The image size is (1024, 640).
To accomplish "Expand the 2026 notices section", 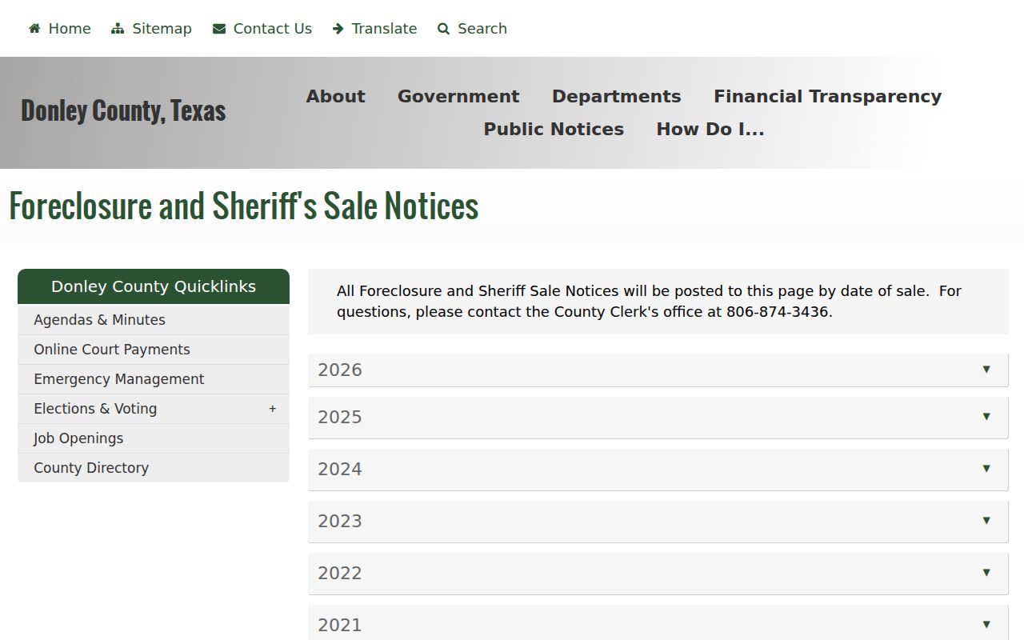I will (658, 370).
